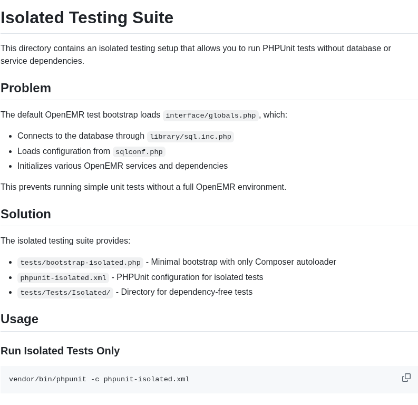The width and height of the screenshot is (418, 405).
Task: Click the interface/globals.php inline code
Action: tap(211, 115)
